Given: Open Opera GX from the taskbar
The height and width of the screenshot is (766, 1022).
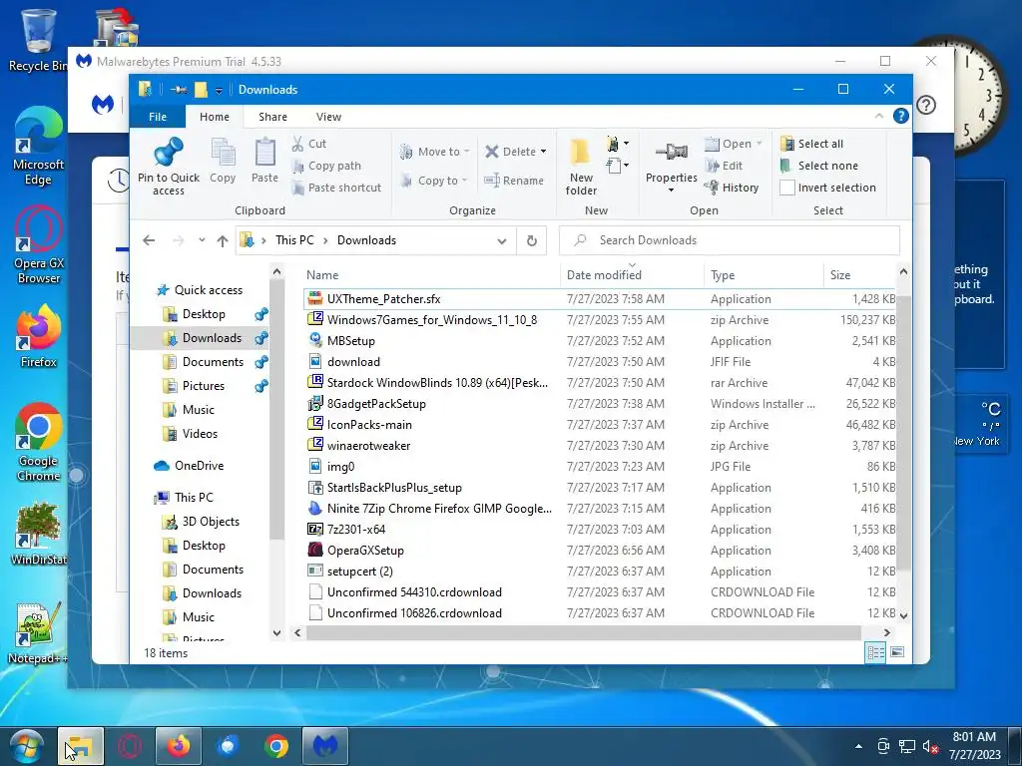Looking at the screenshot, I should click(x=129, y=746).
